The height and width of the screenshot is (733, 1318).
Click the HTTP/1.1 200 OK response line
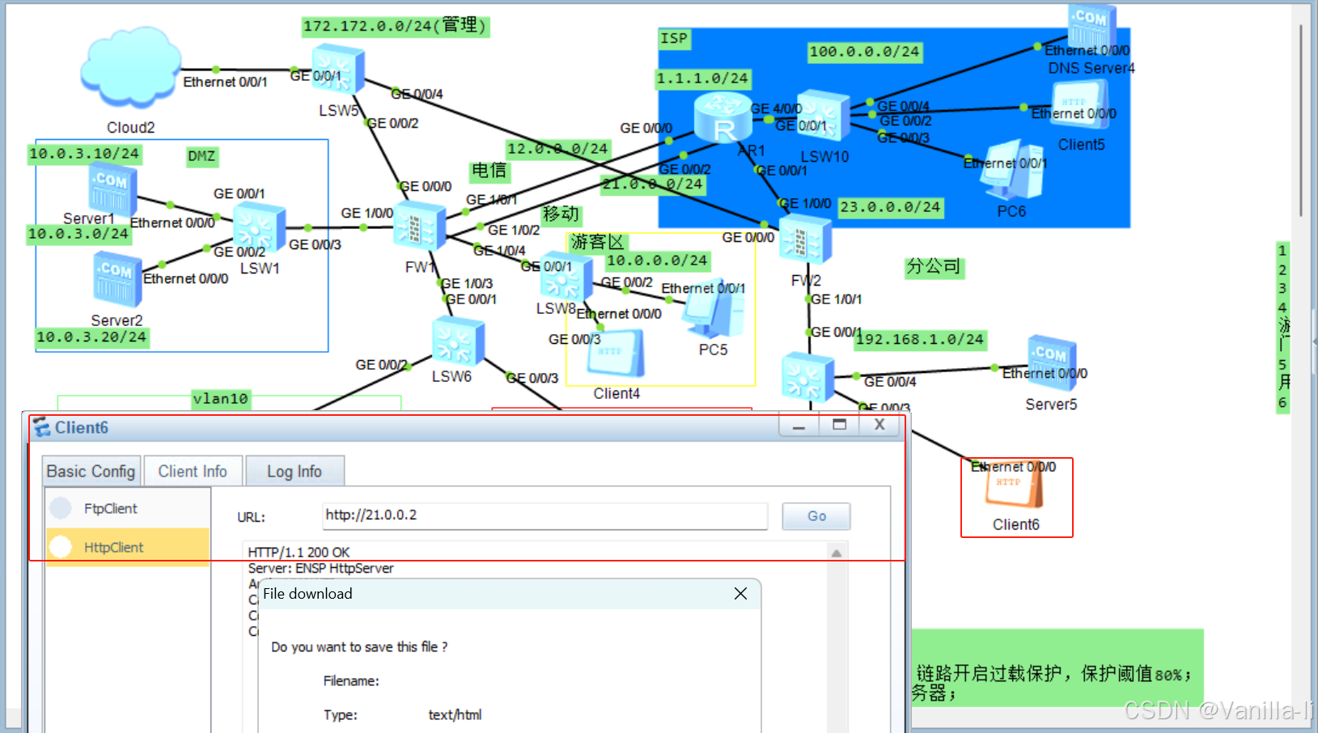tap(299, 552)
